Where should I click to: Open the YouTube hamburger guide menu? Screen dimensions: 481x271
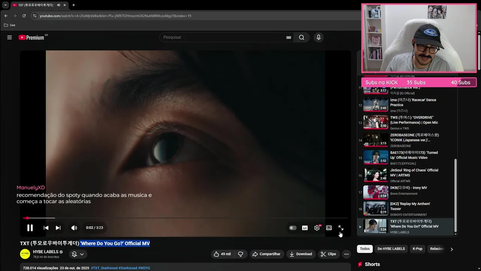[9, 37]
